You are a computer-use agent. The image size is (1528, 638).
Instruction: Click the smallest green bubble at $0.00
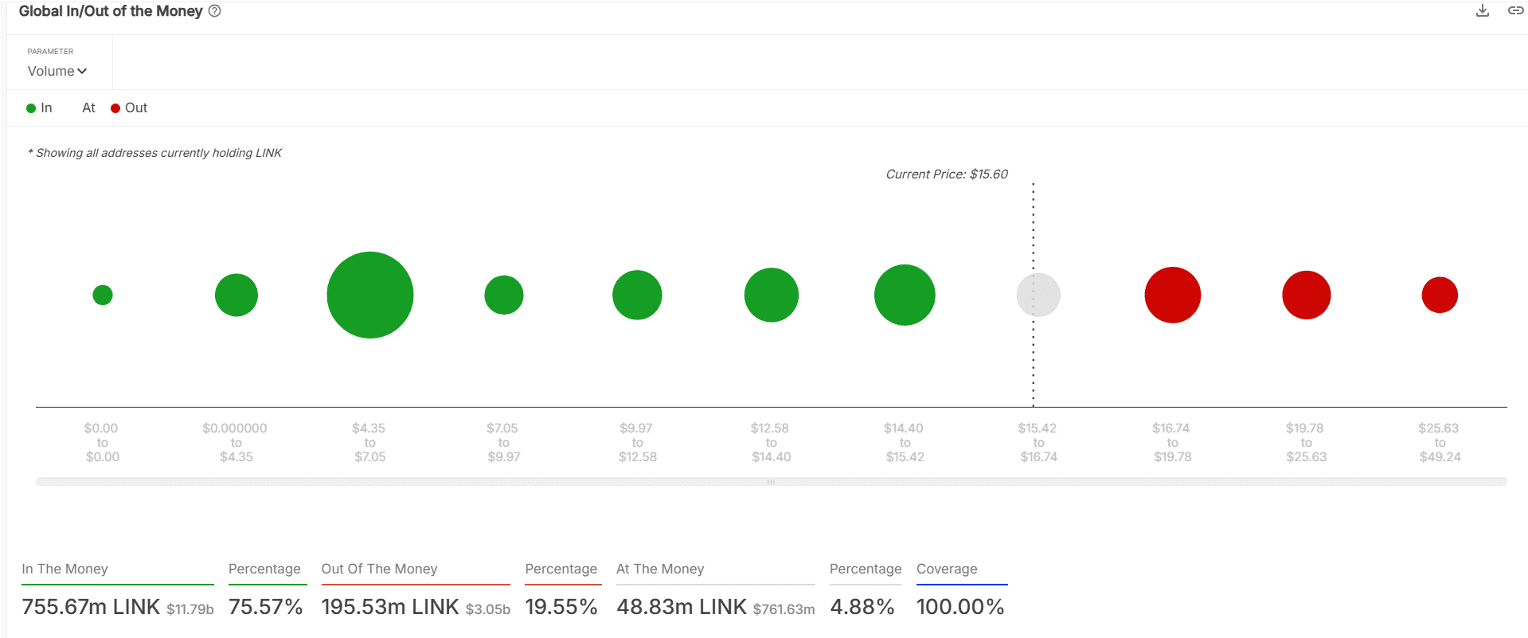(x=103, y=295)
